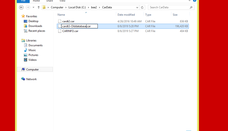228x131 pixels.
Task: Sort files by Date modified column
Action: [x=126, y=15]
